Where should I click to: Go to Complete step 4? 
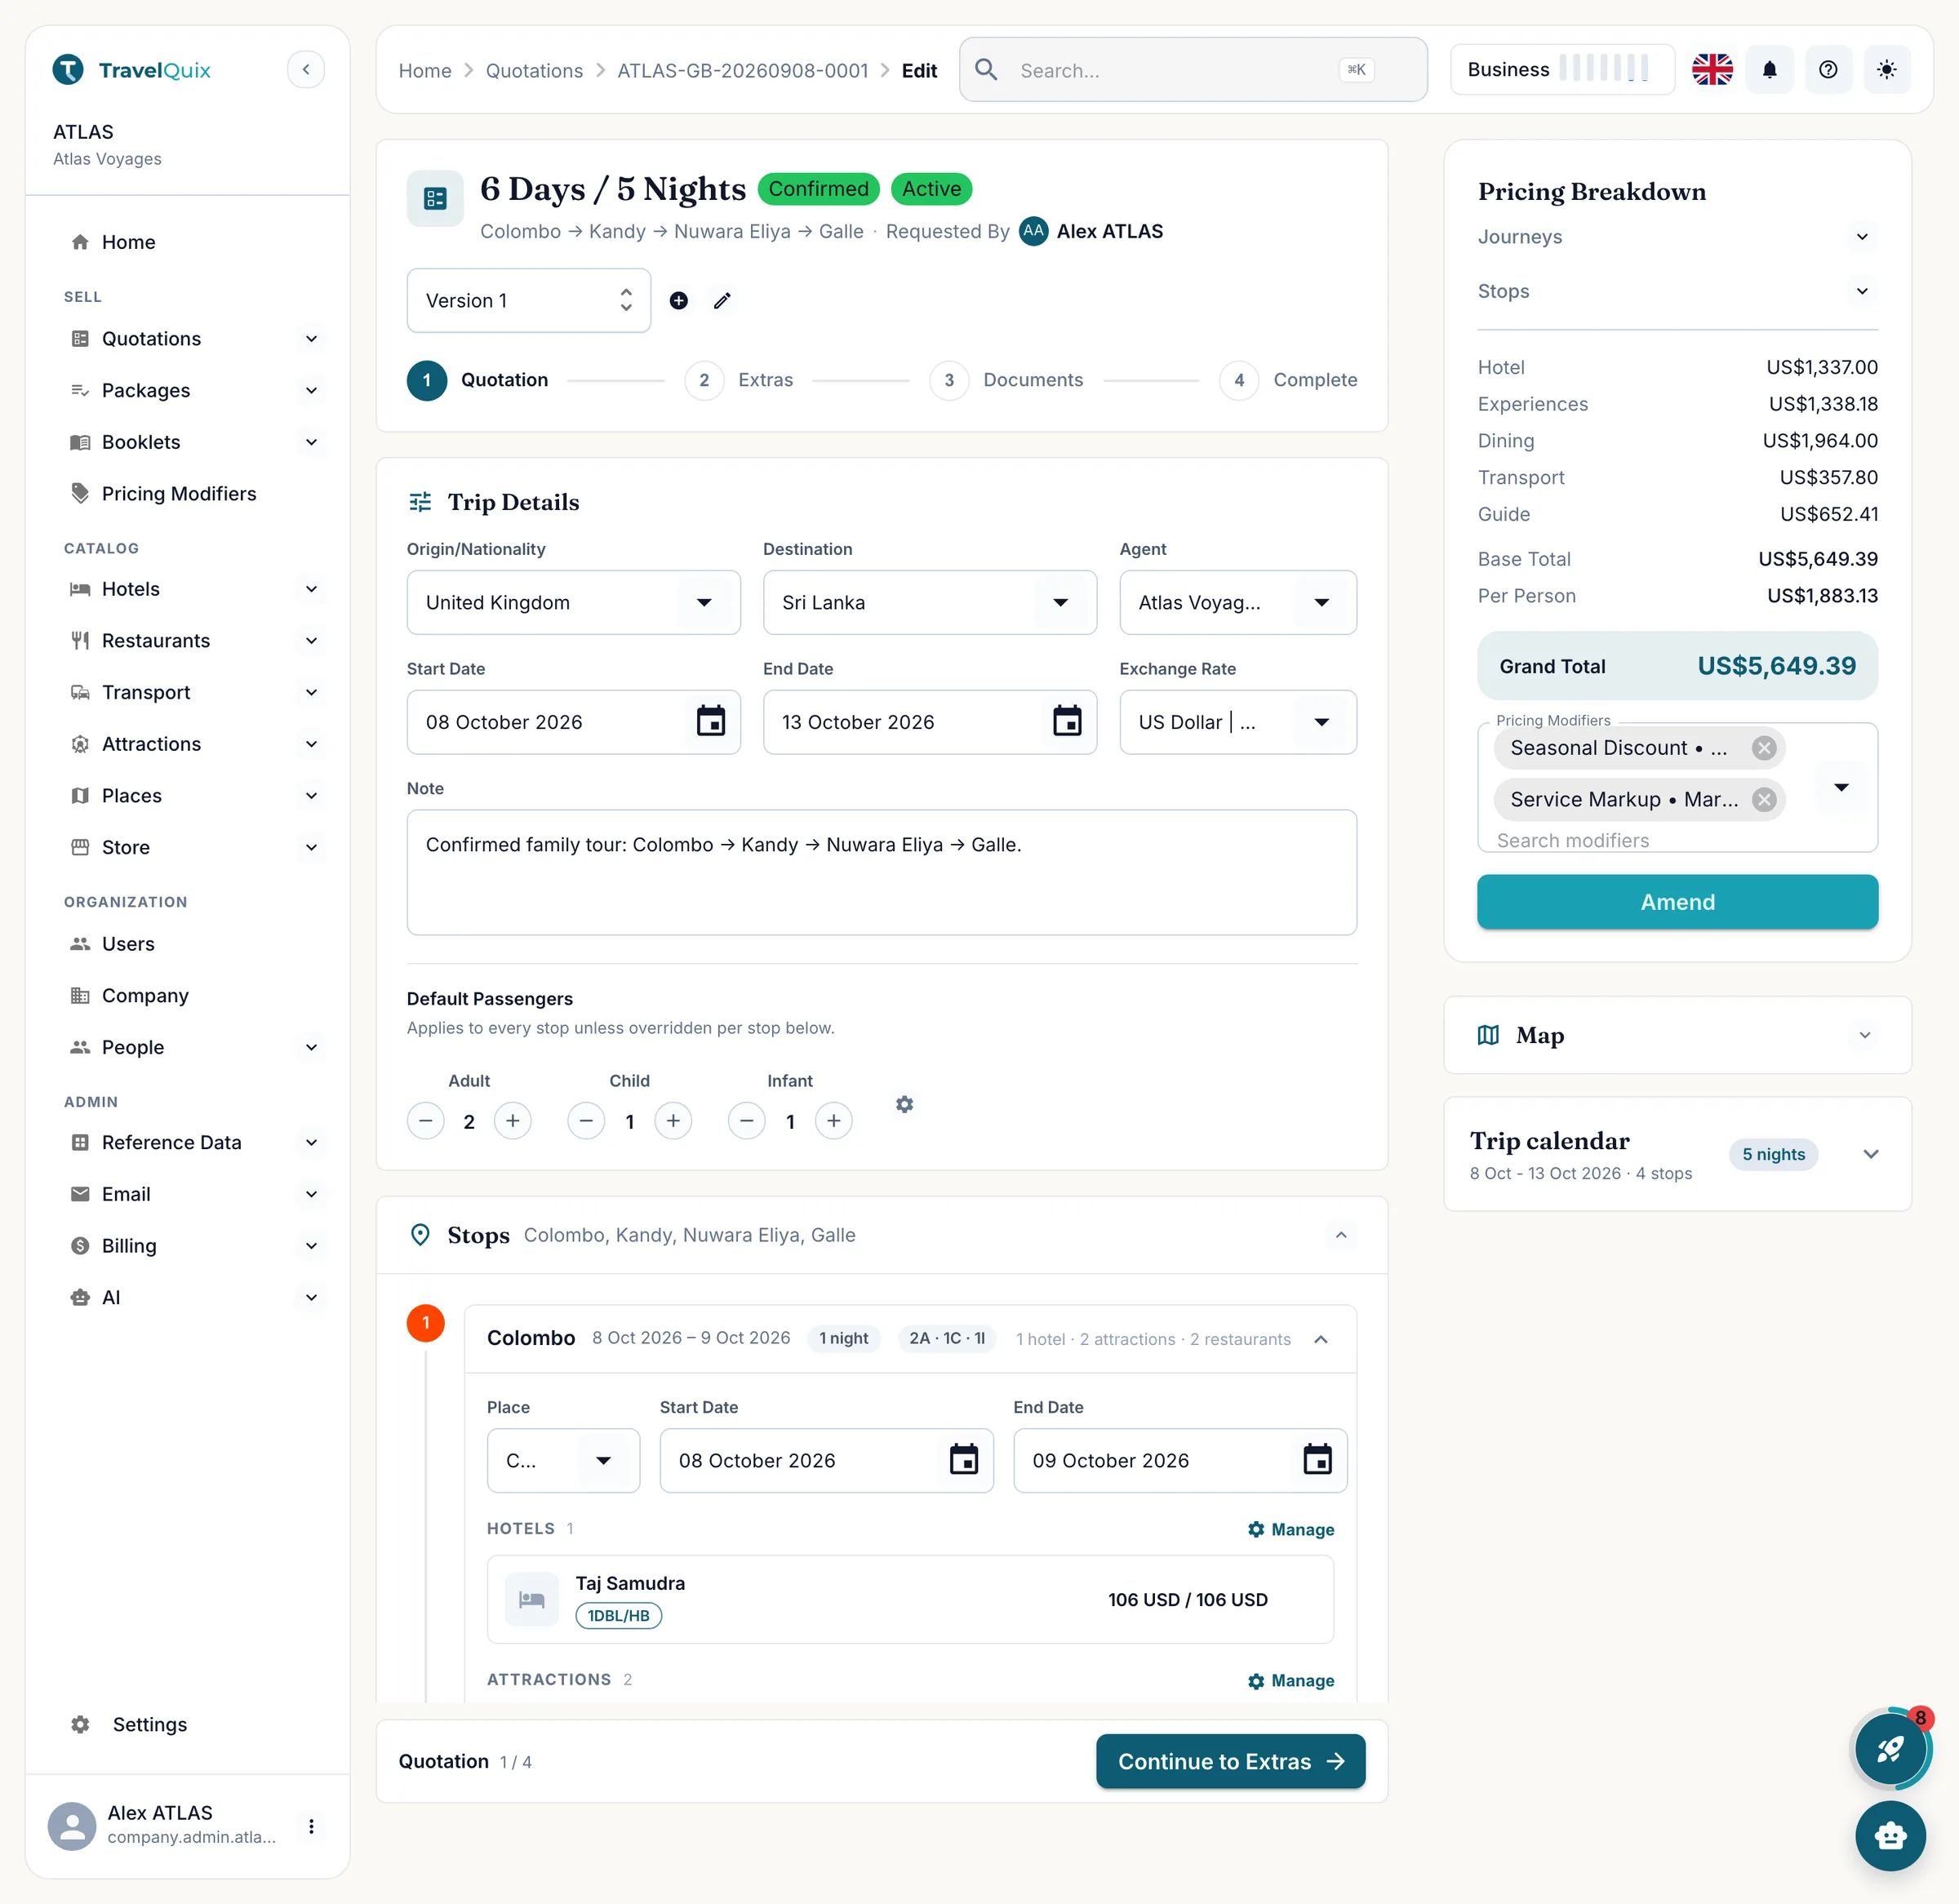point(1288,380)
